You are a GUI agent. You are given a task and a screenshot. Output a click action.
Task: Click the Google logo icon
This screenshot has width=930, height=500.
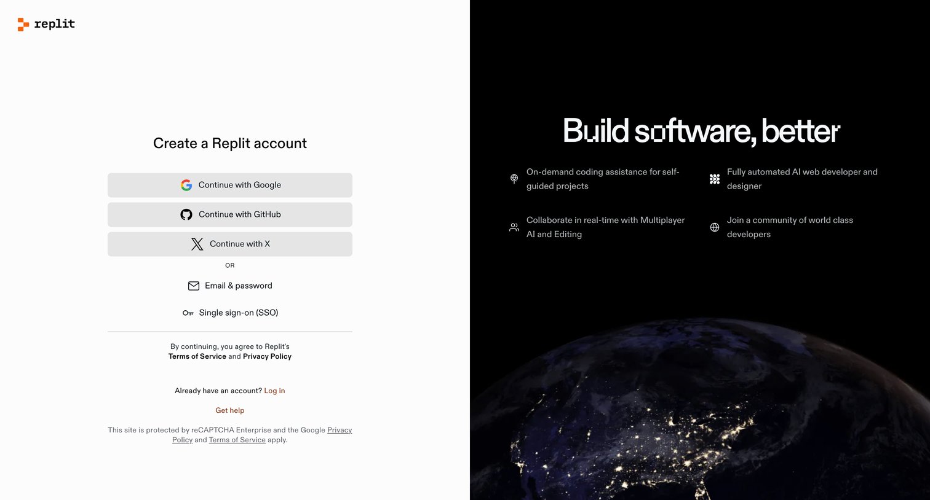tap(186, 185)
